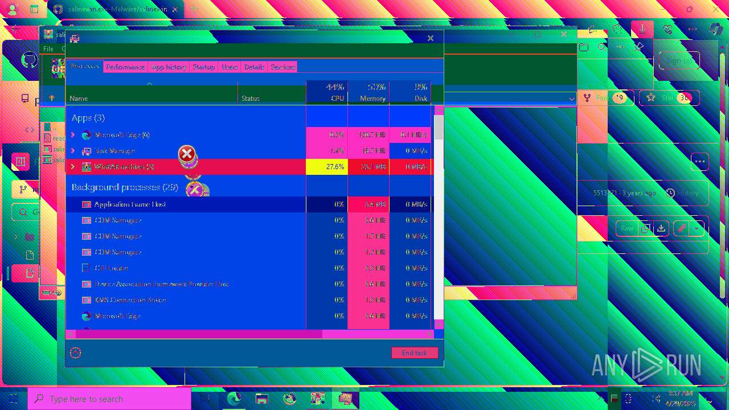Image resolution: width=729 pixels, height=410 pixels.
Task: Select the Application Frame Host process
Action: 249,204
